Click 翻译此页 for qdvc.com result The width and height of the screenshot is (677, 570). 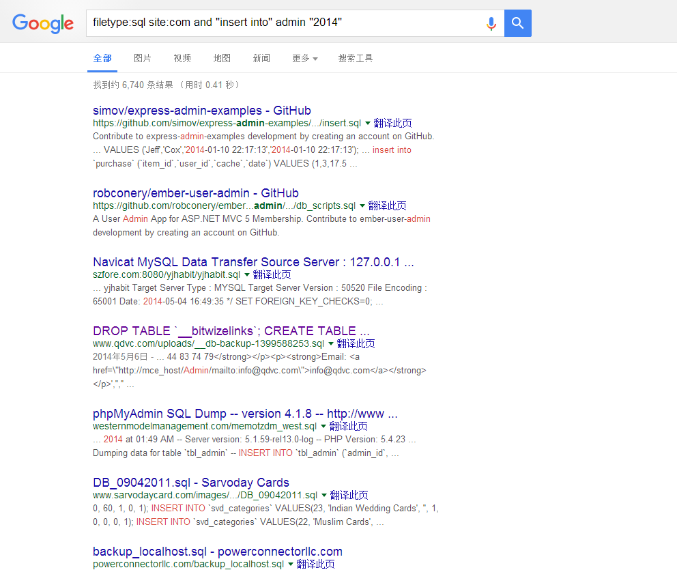[356, 344]
